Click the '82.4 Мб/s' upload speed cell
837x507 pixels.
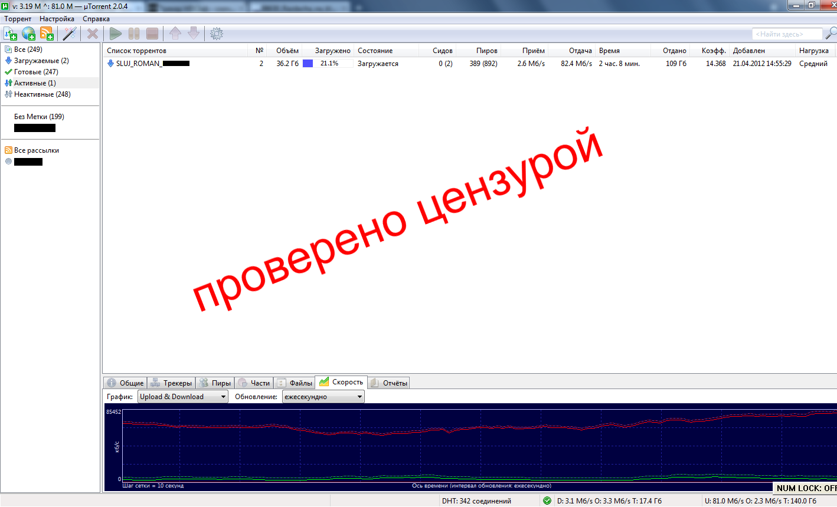pos(576,64)
